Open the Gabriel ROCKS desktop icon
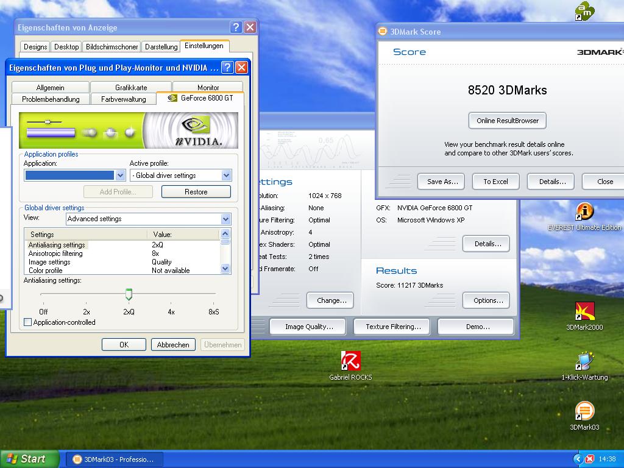The height and width of the screenshot is (468, 624). tap(350, 366)
